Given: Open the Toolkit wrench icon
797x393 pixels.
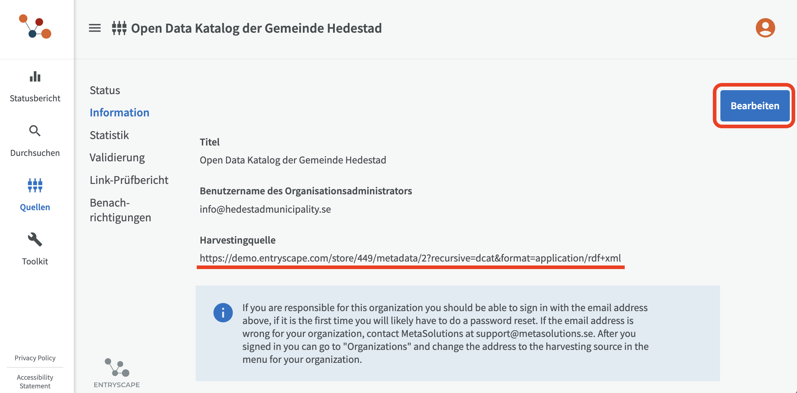Looking at the screenshot, I should click(x=35, y=240).
